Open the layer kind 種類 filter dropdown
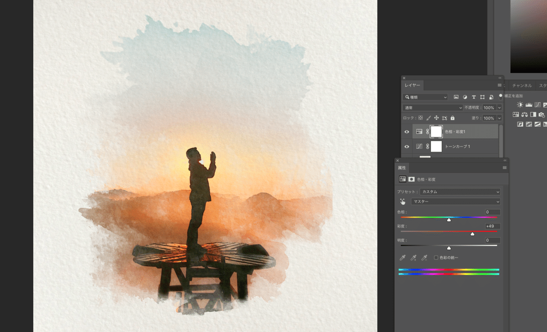Screen dimensions: 547x332 pyautogui.click(x=425, y=97)
